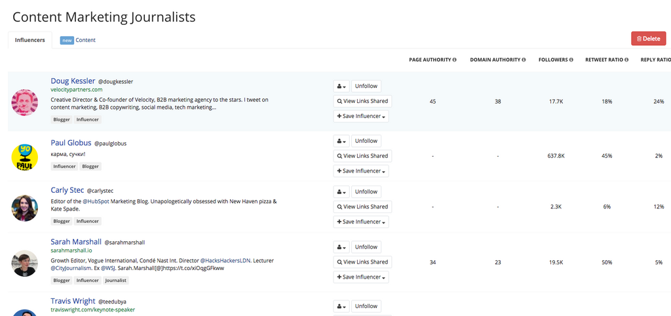Click the Retweet Ratio info icon

click(626, 60)
